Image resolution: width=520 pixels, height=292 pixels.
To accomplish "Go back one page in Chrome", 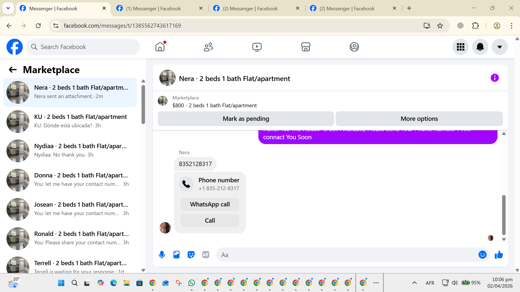I will [9, 26].
